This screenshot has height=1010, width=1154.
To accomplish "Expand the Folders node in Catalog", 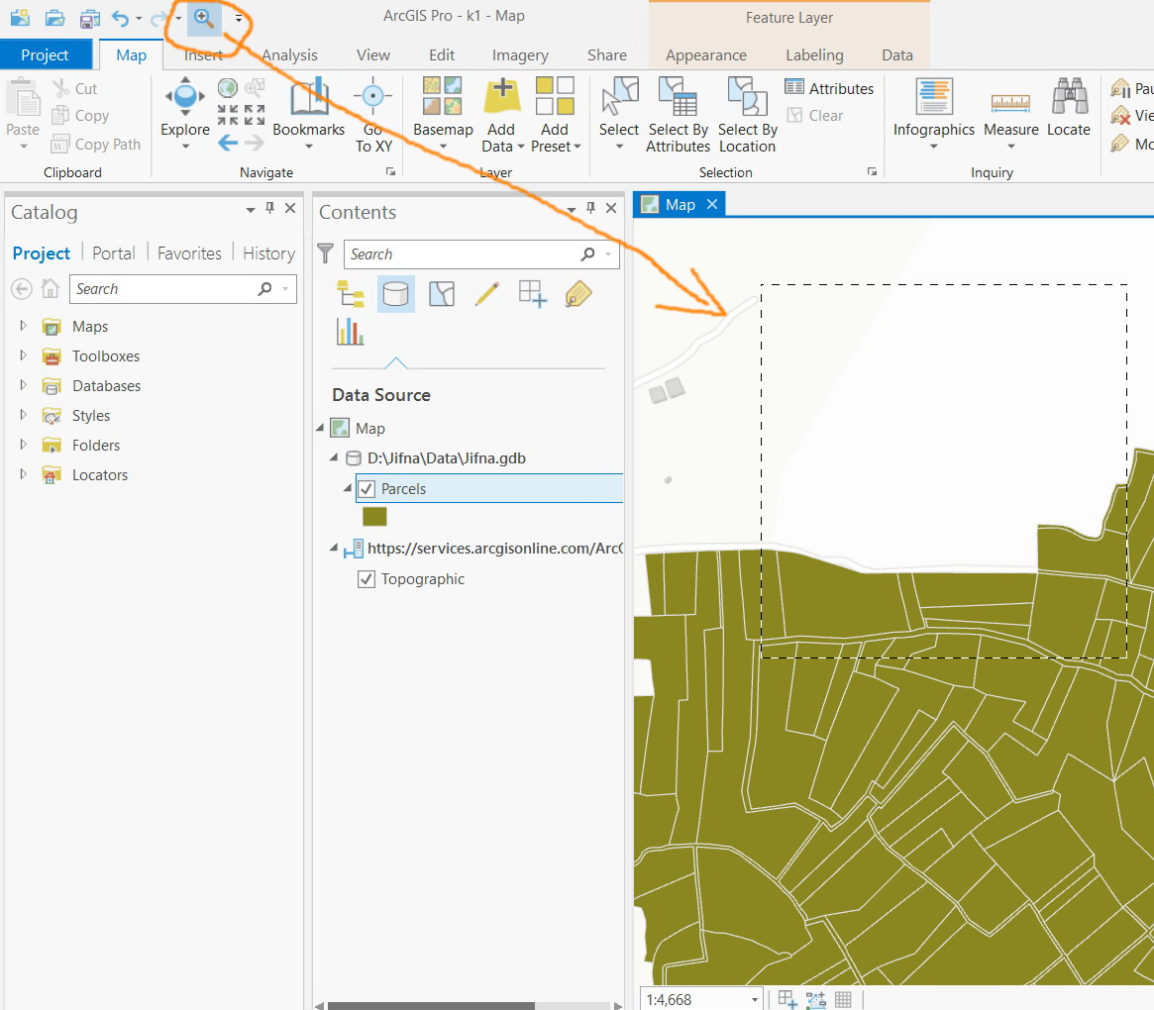I will pos(23,445).
